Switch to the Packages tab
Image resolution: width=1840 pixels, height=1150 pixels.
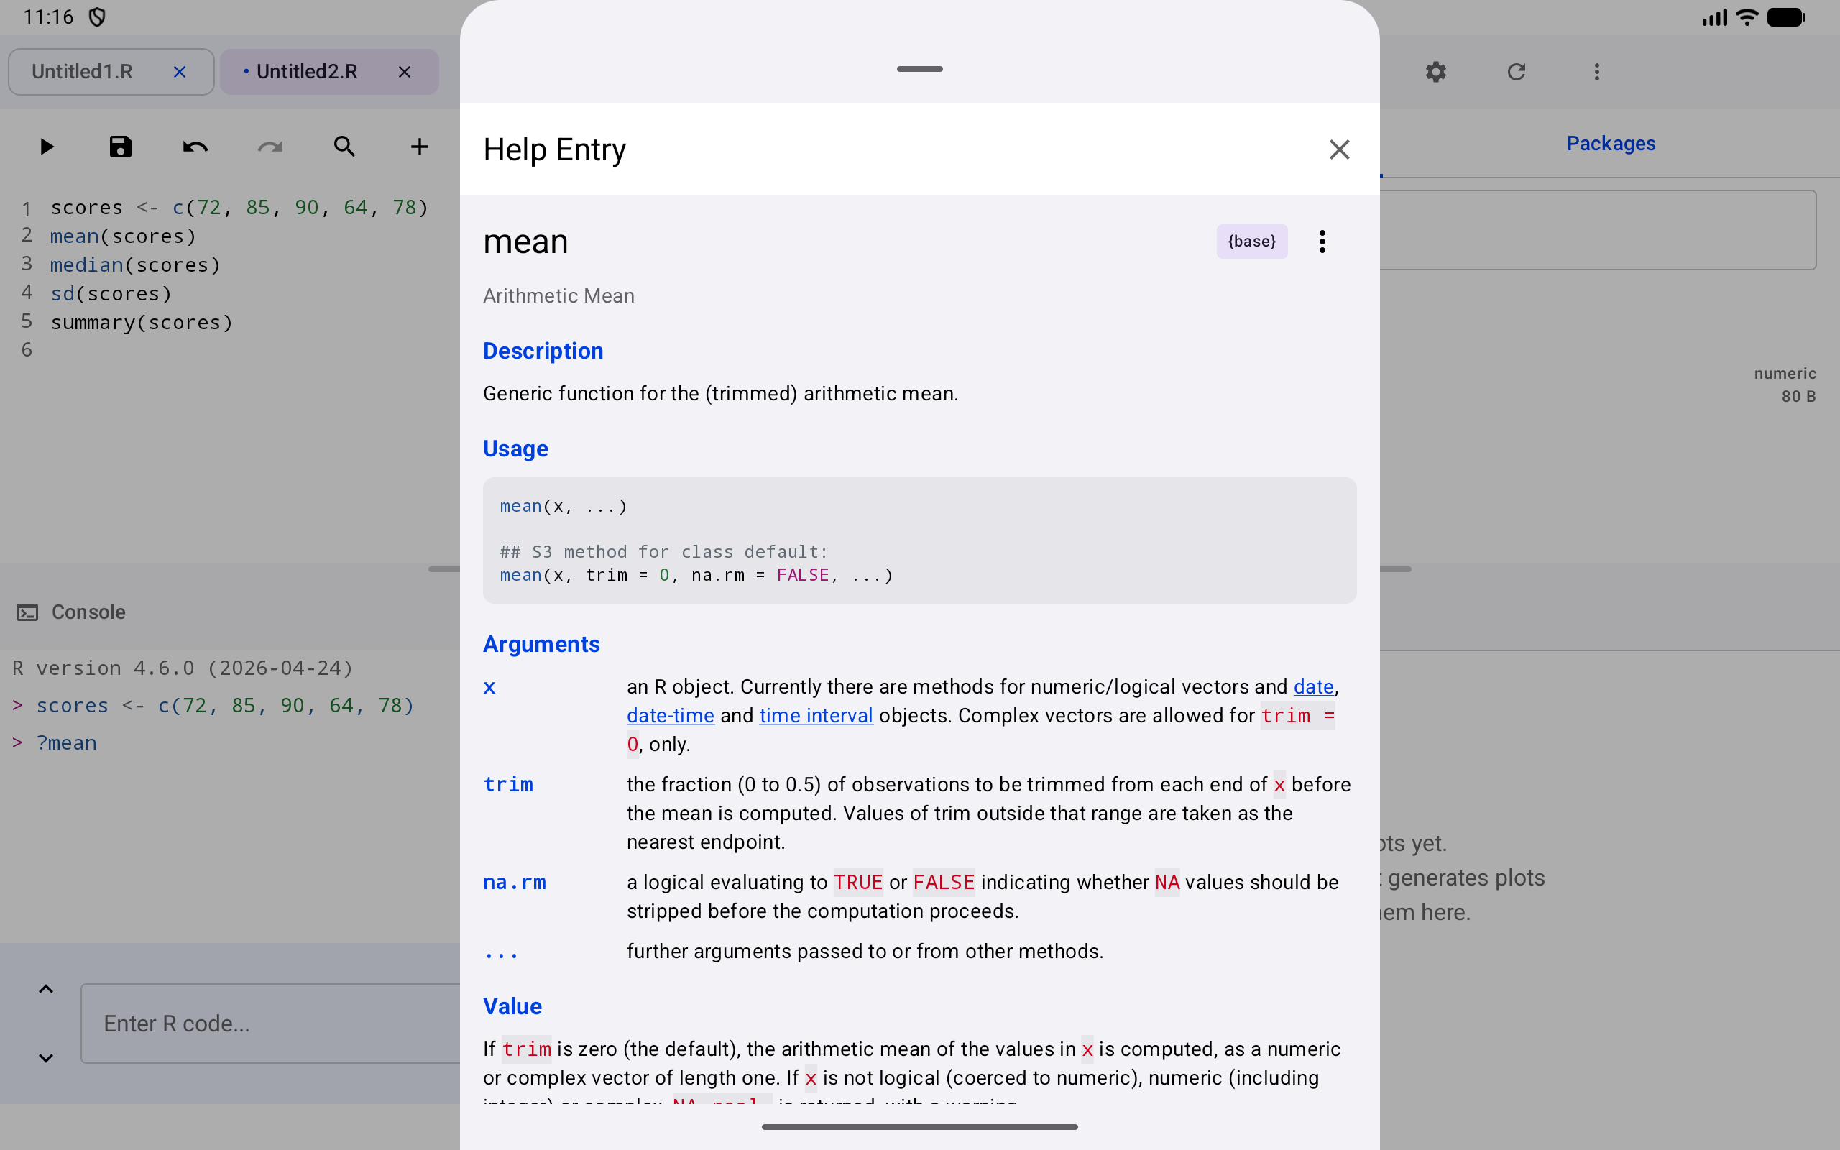coord(1611,143)
